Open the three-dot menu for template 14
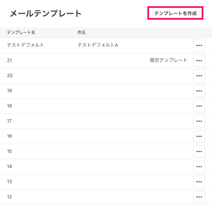The height and width of the screenshot is (205, 212). click(x=199, y=167)
